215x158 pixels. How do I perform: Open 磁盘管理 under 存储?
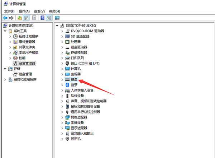point(25,74)
